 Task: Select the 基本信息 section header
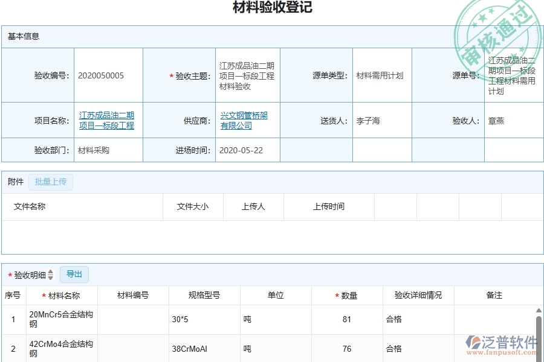click(x=24, y=36)
